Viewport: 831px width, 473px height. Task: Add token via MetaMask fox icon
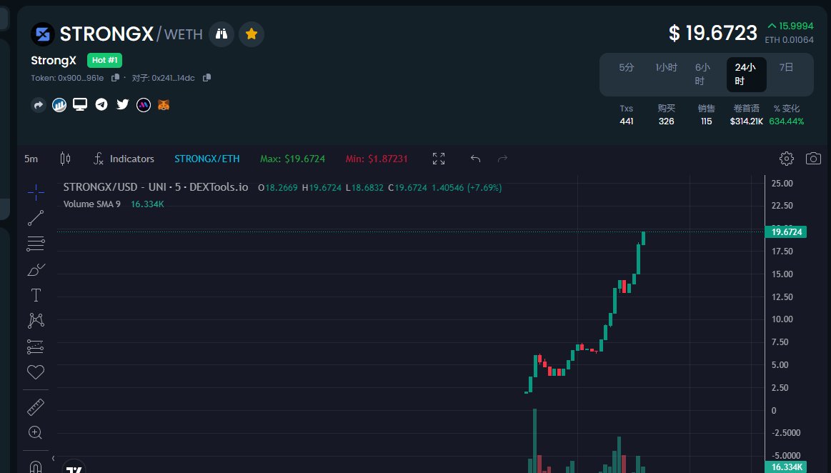164,105
